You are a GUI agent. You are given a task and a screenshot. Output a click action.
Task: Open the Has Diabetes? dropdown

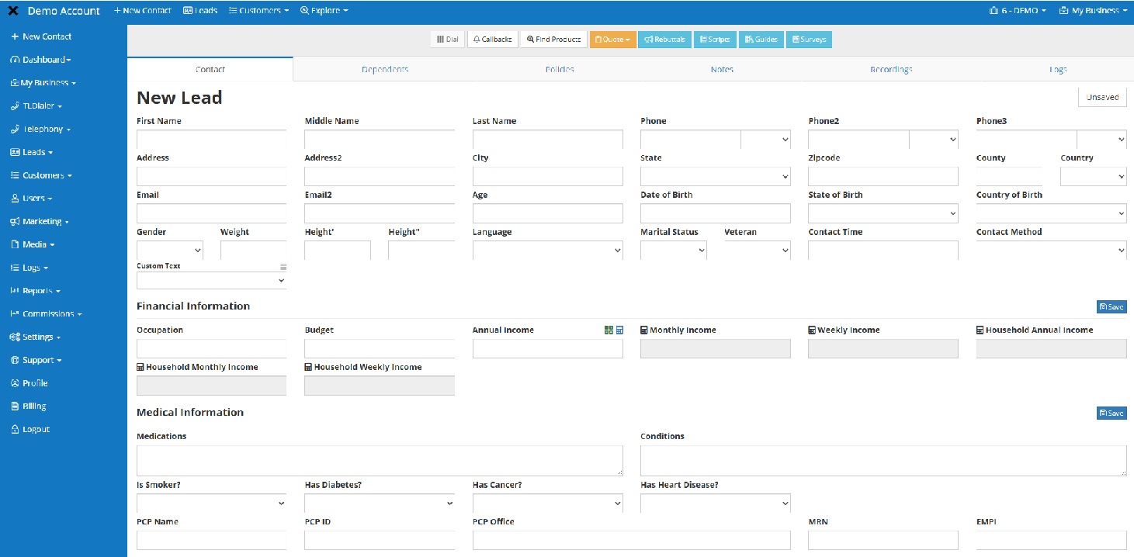(380, 503)
